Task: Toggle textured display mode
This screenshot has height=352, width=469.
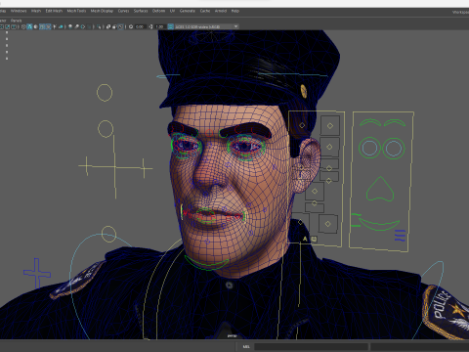Action: [x=48, y=26]
